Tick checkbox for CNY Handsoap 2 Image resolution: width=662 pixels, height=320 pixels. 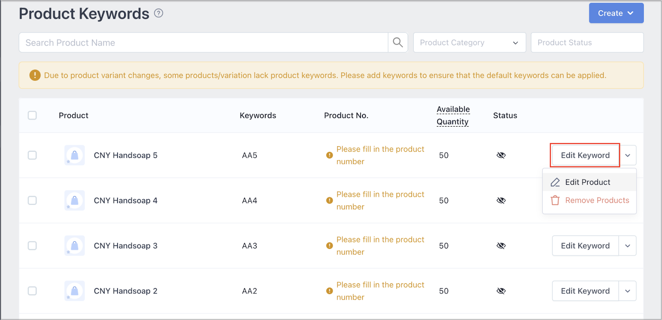tap(32, 291)
